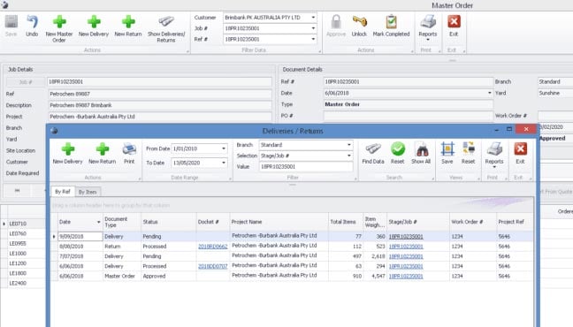Click the New Master Order icon
The width and height of the screenshot is (573, 327).
(59, 22)
